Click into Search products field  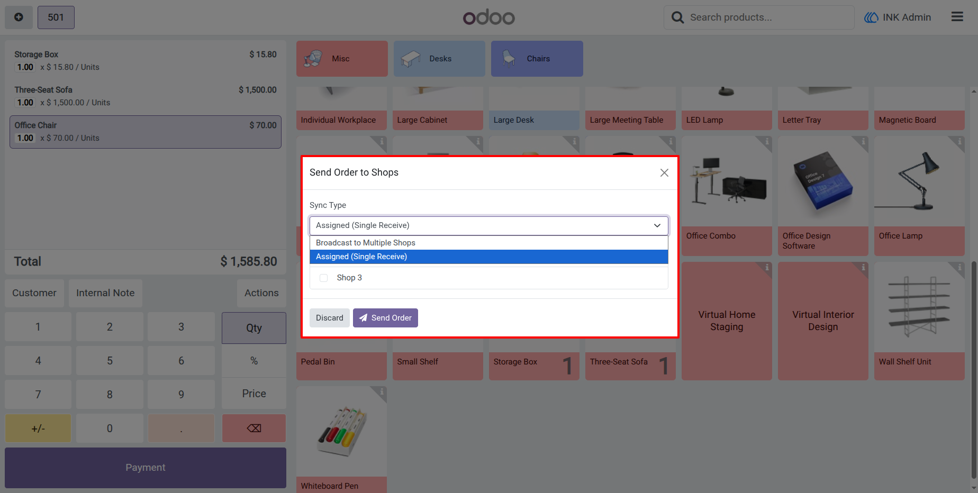pos(759,17)
